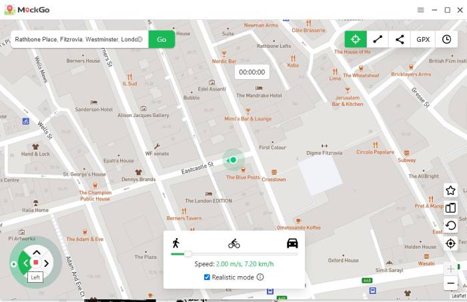Click the Jerusalem Bar & Kitchen label
Viewport: 467px width, 302px height.
coord(348,100)
